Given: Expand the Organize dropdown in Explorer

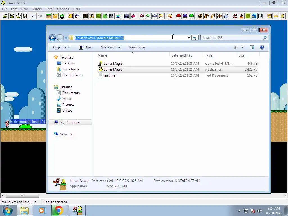Looking at the screenshot, I should [62, 47].
